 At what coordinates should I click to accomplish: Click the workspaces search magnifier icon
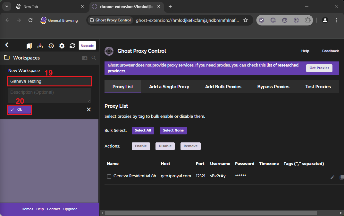coord(94,58)
